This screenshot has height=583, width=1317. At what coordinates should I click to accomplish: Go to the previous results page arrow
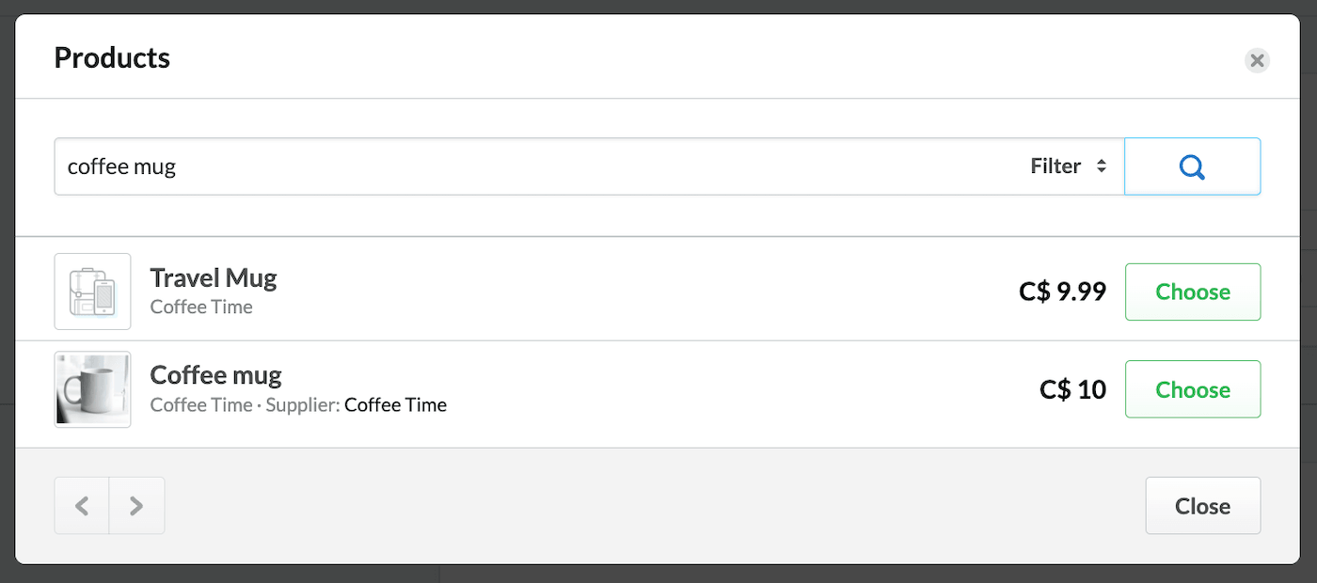pyautogui.click(x=82, y=506)
